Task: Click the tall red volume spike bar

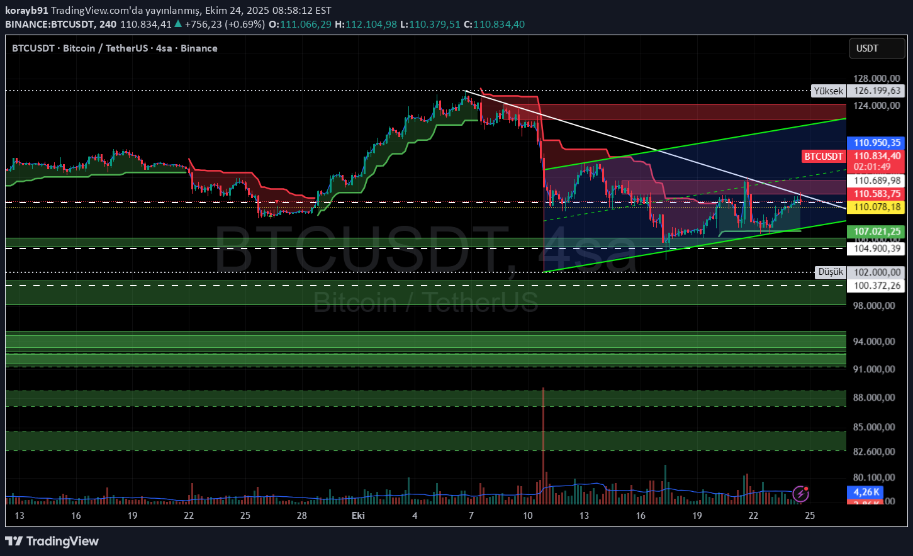Action: (543, 440)
